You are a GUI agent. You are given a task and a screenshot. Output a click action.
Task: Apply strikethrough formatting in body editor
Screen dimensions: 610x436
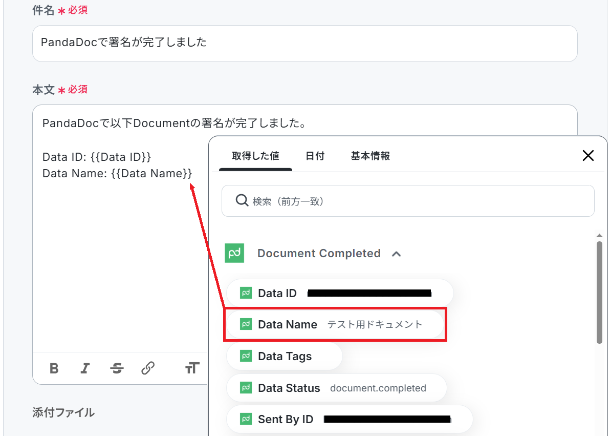pyautogui.click(x=117, y=368)
